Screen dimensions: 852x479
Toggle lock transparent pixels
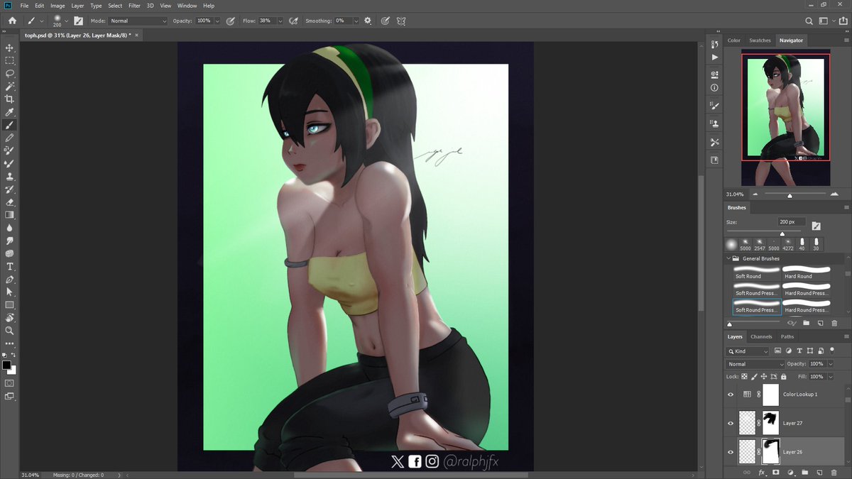[745, 376]
